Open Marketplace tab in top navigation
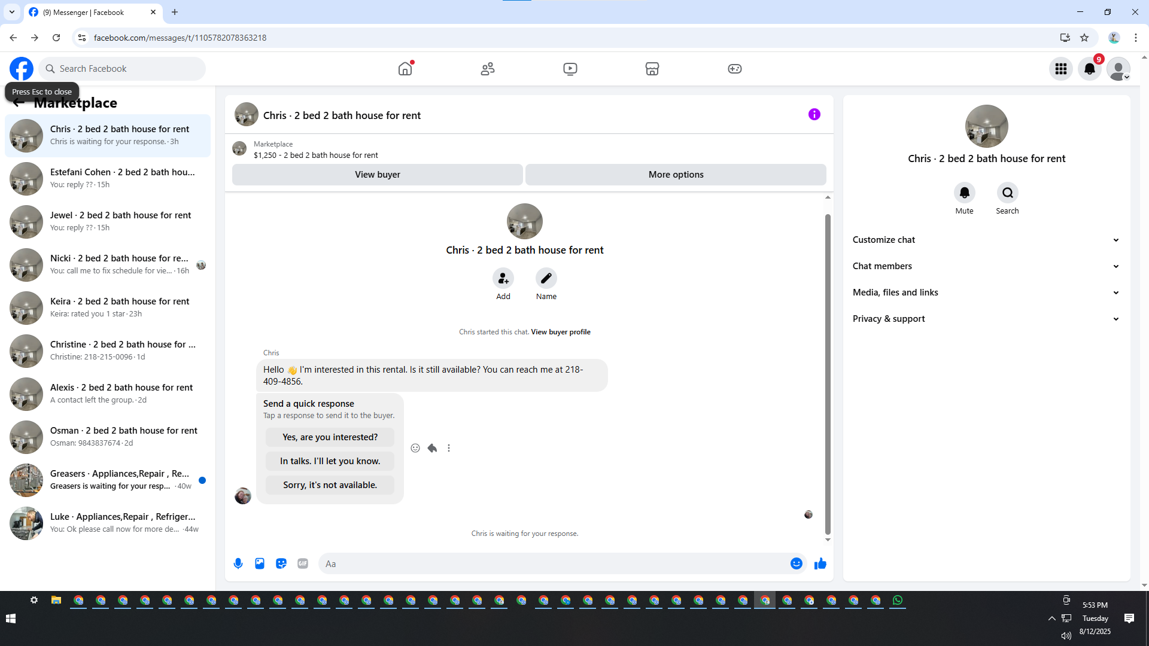 [x=652, y=69]
